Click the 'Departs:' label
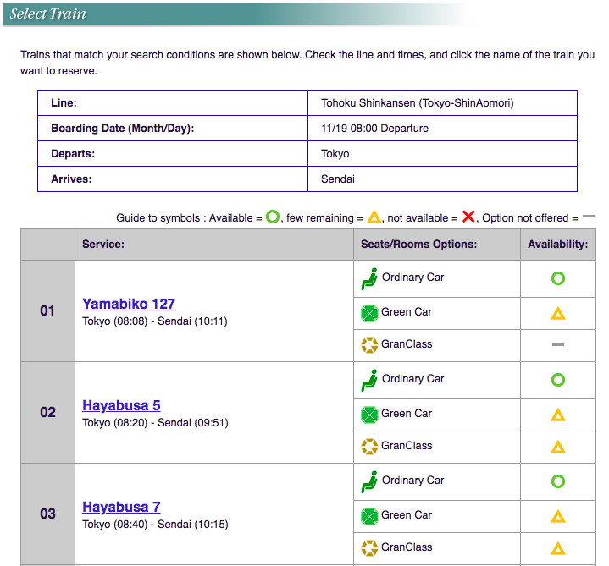This screenshot has width=609, height=566. [x=73, y=154]
